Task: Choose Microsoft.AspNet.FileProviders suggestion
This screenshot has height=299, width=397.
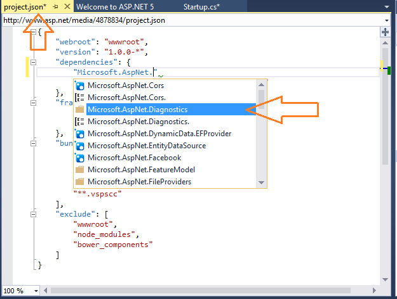Action: click(x=139, y=182)
